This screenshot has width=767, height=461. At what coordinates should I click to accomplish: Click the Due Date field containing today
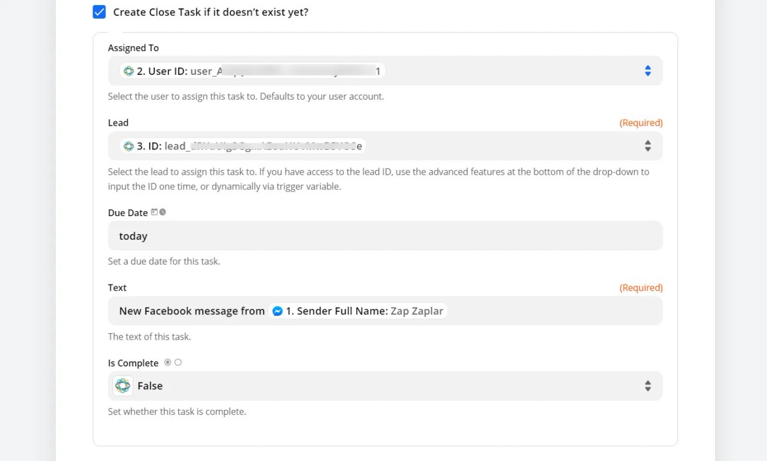[x=385, y=236]
